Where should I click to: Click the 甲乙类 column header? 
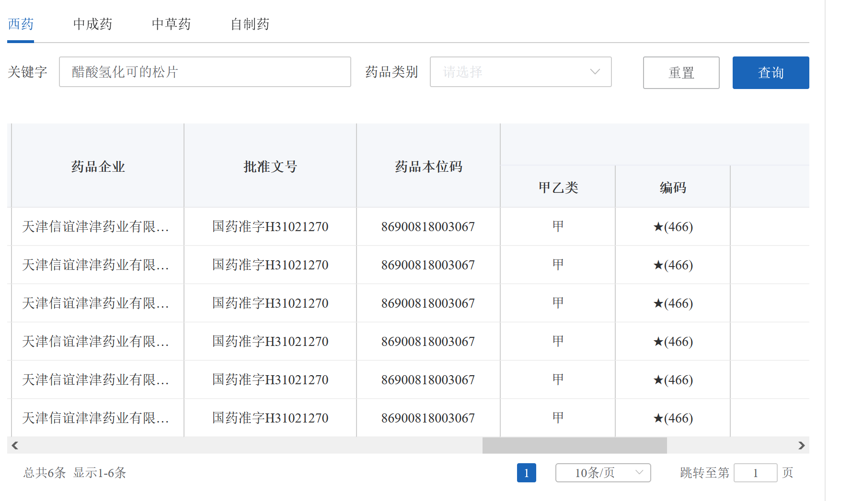pos(558,187)
